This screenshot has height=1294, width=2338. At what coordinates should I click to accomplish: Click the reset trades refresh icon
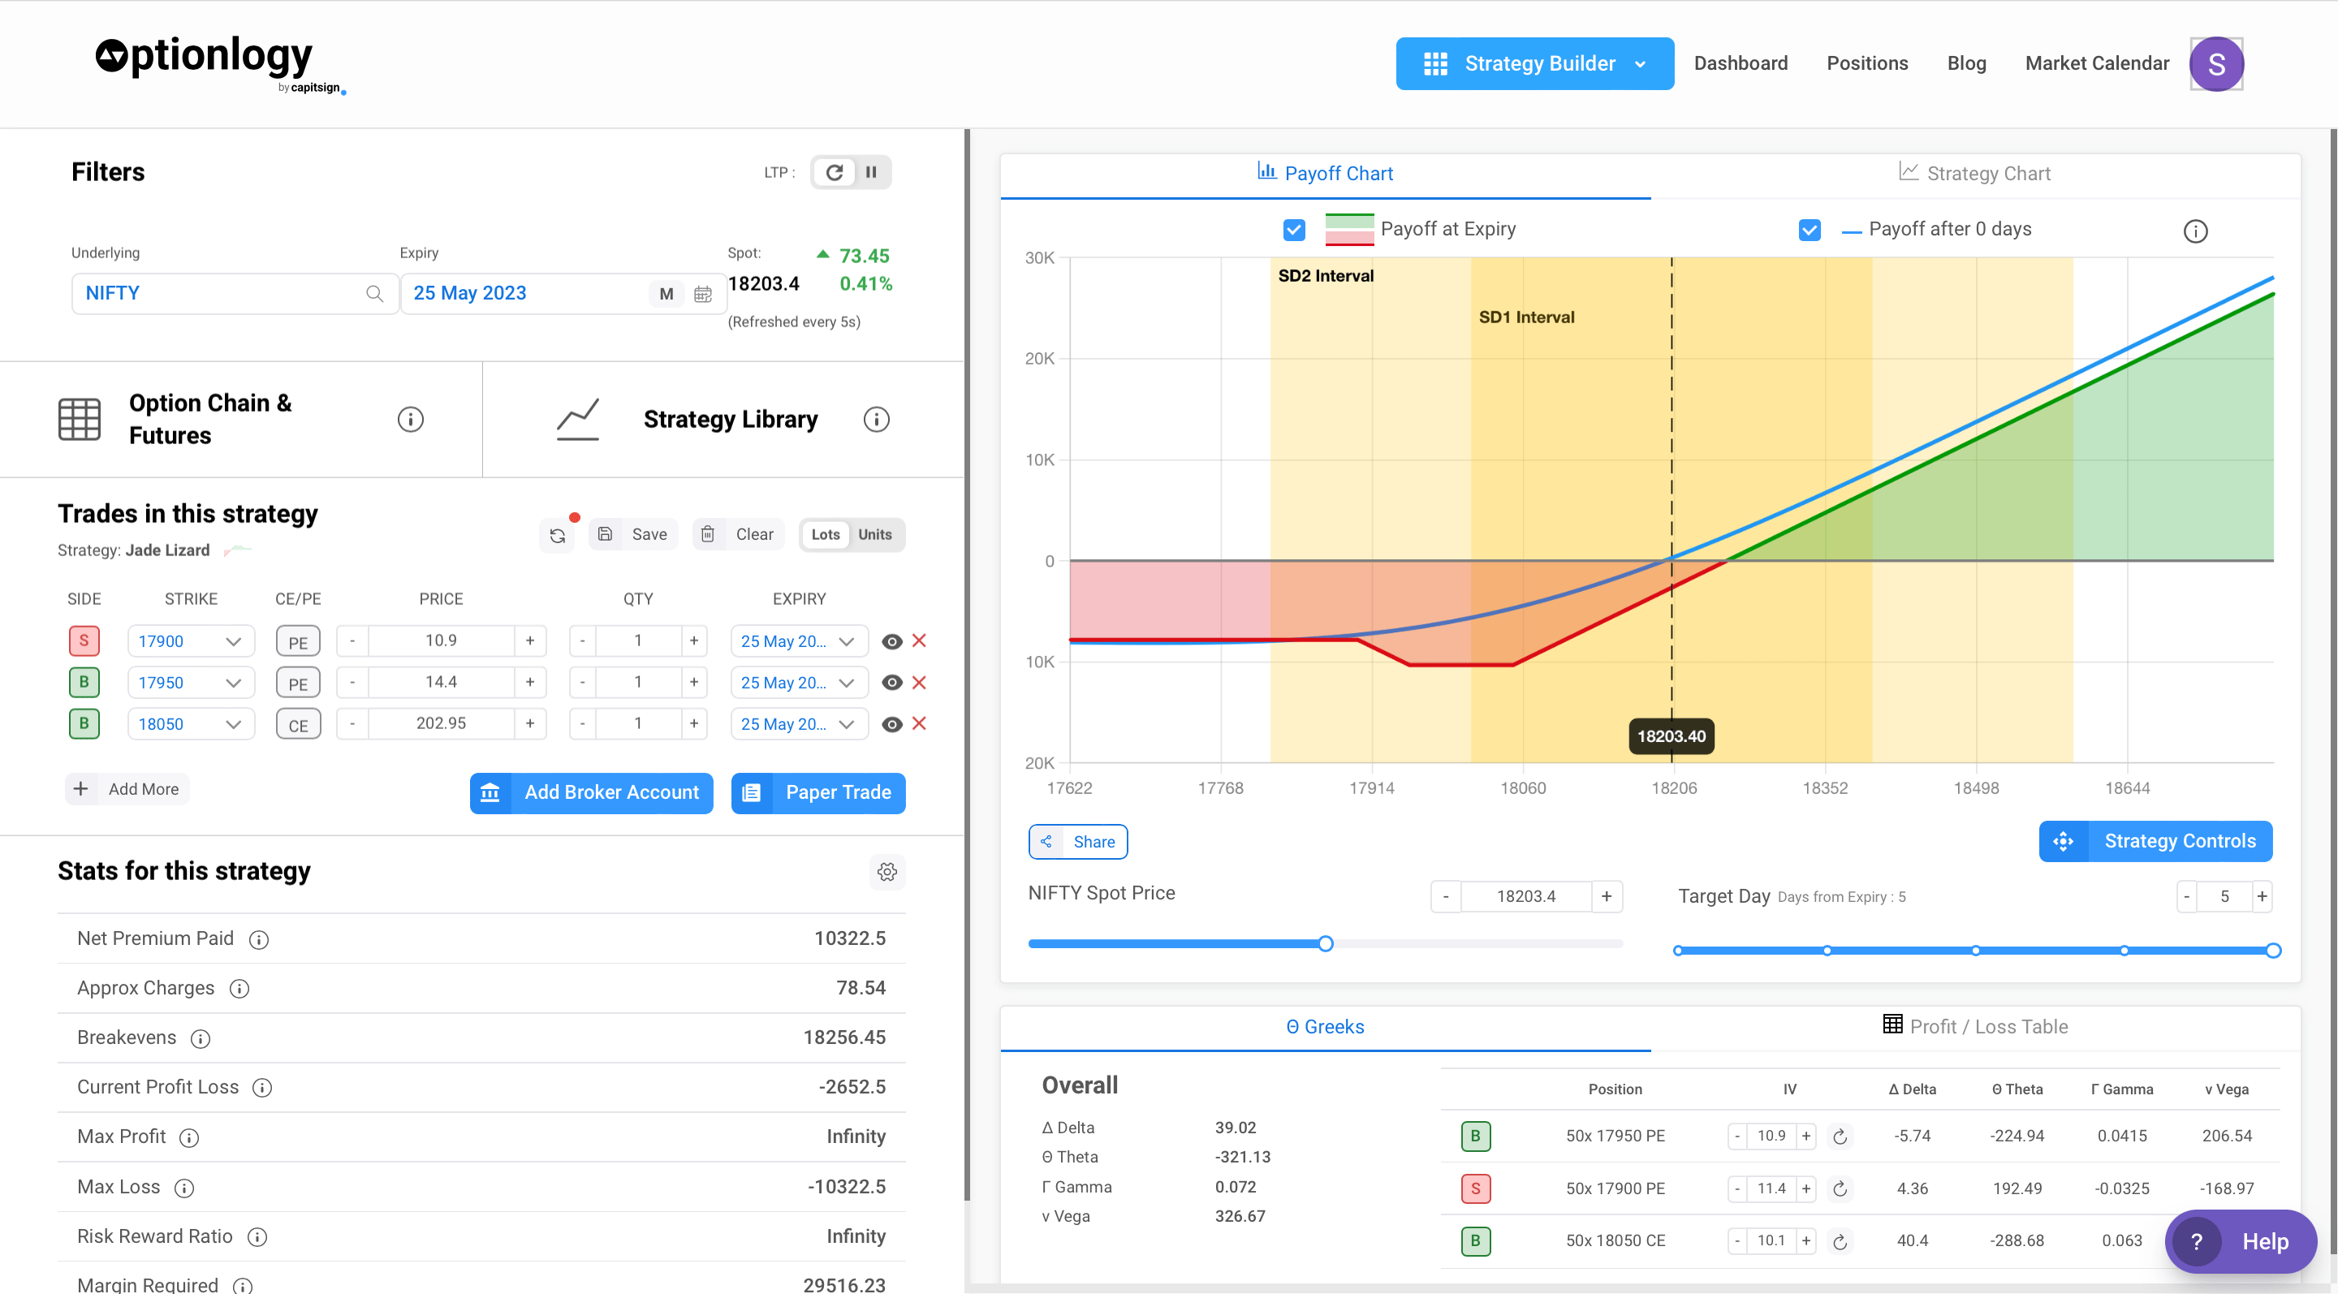(x=557, y=536)
